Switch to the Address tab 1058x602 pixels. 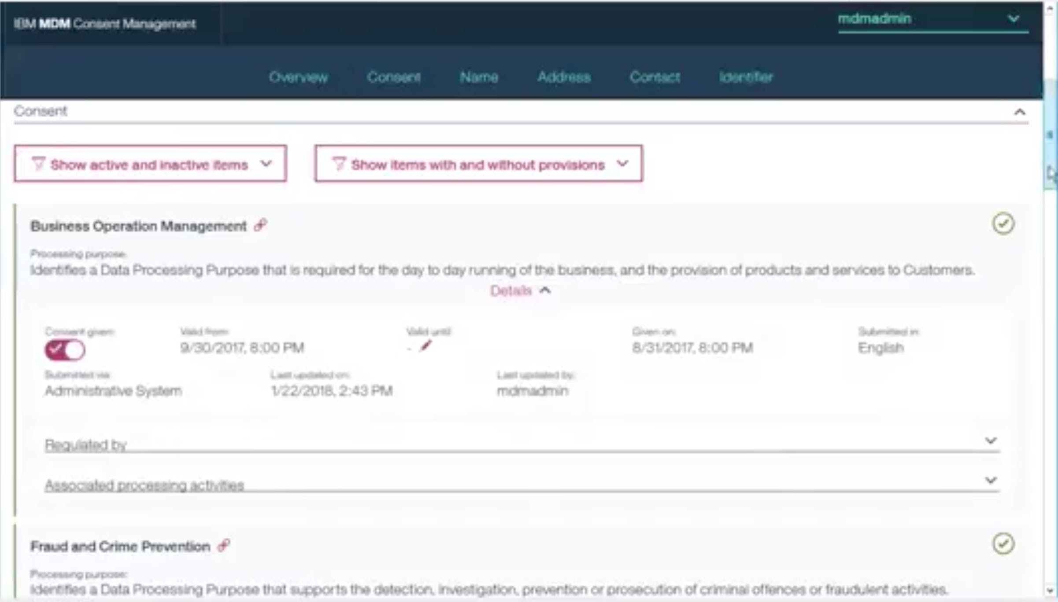[564, 77]
